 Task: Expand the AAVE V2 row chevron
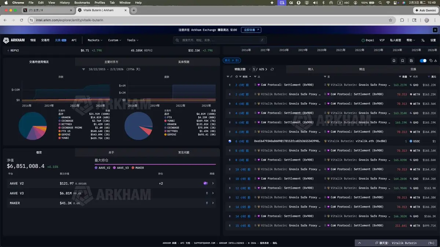click(x=213, y=183)
